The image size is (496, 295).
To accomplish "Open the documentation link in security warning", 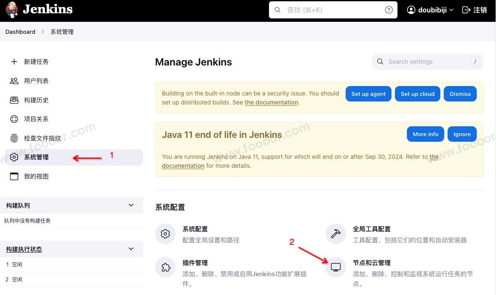I will coord(271,103).
